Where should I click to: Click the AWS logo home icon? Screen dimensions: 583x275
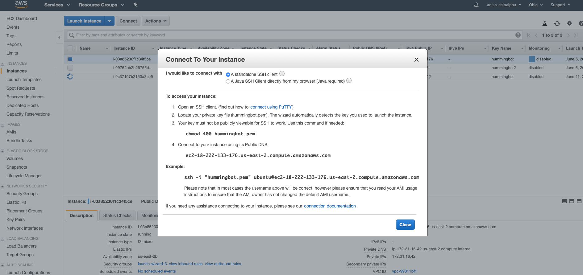21,4
